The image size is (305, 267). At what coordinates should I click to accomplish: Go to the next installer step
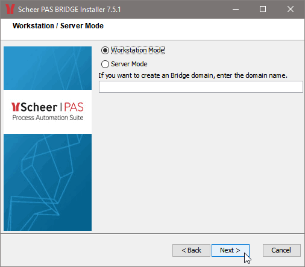230,250
